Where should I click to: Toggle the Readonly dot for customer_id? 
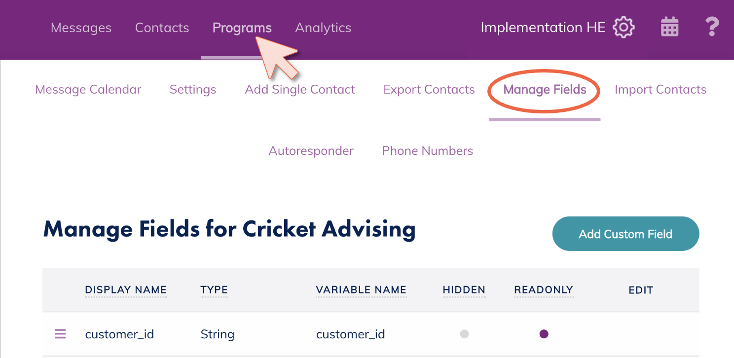544,334
